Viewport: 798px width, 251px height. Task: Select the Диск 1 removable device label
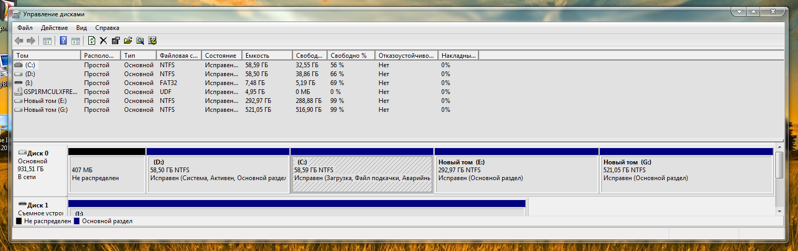40,207
